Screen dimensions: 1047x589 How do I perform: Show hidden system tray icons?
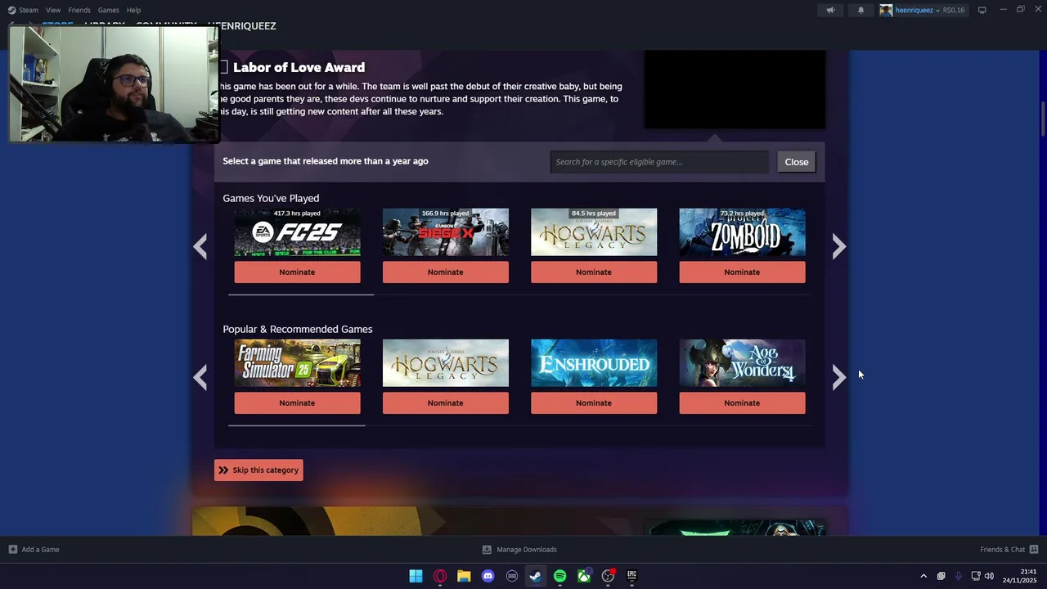point(923,576)
